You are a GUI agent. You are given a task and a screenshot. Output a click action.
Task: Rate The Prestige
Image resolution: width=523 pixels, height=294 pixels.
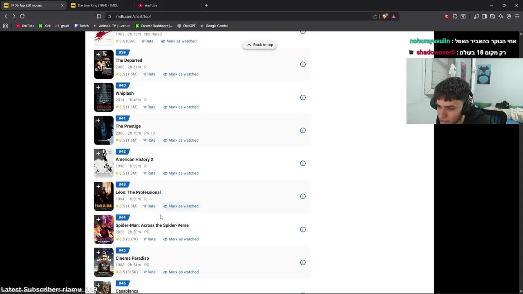pos(149,140)
